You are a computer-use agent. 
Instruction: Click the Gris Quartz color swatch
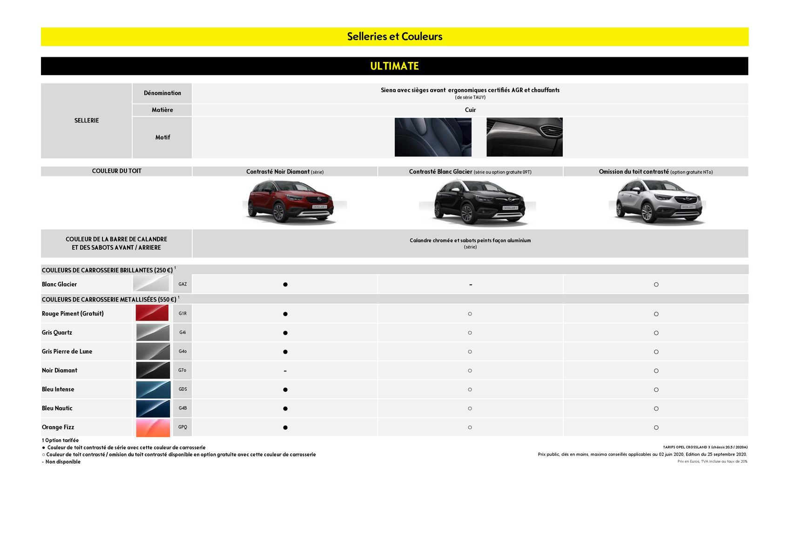tap(153, 333)
